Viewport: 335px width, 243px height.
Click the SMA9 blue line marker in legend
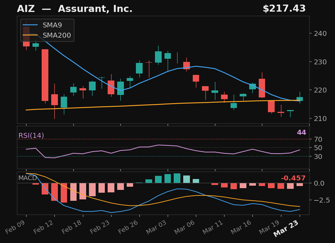(x=31, y=25)
